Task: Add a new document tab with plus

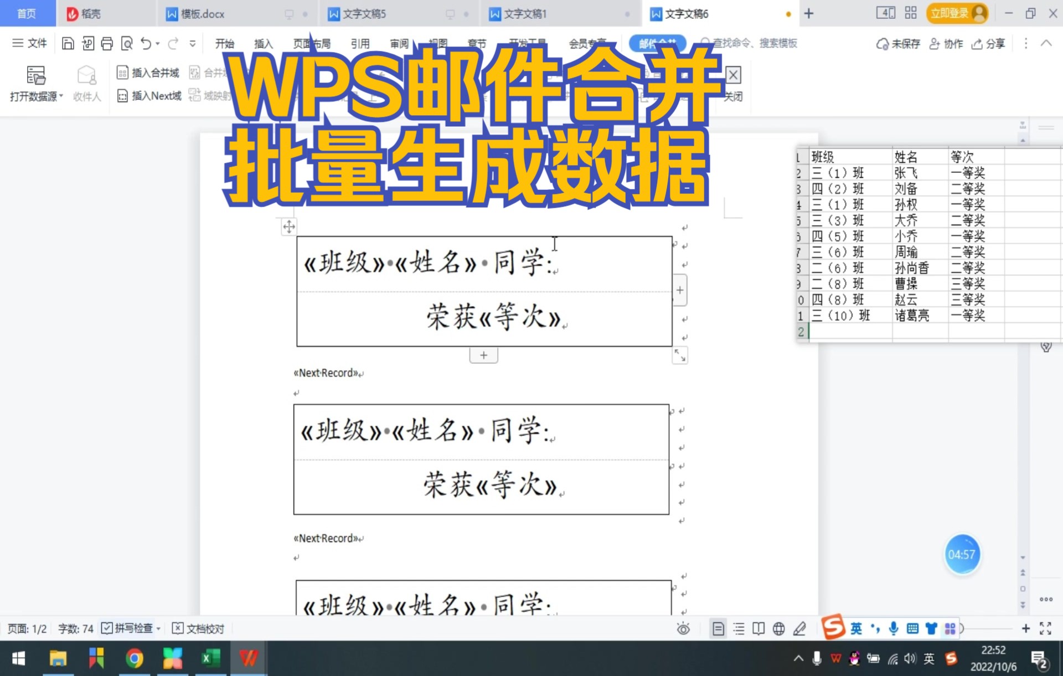Action: pyautogui.click(x=809, y=13)
